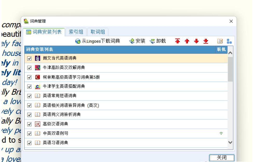Click the globe icon for Lingoes download
The height and width of the screenshot is (162, 253).
tap(78, 41)
